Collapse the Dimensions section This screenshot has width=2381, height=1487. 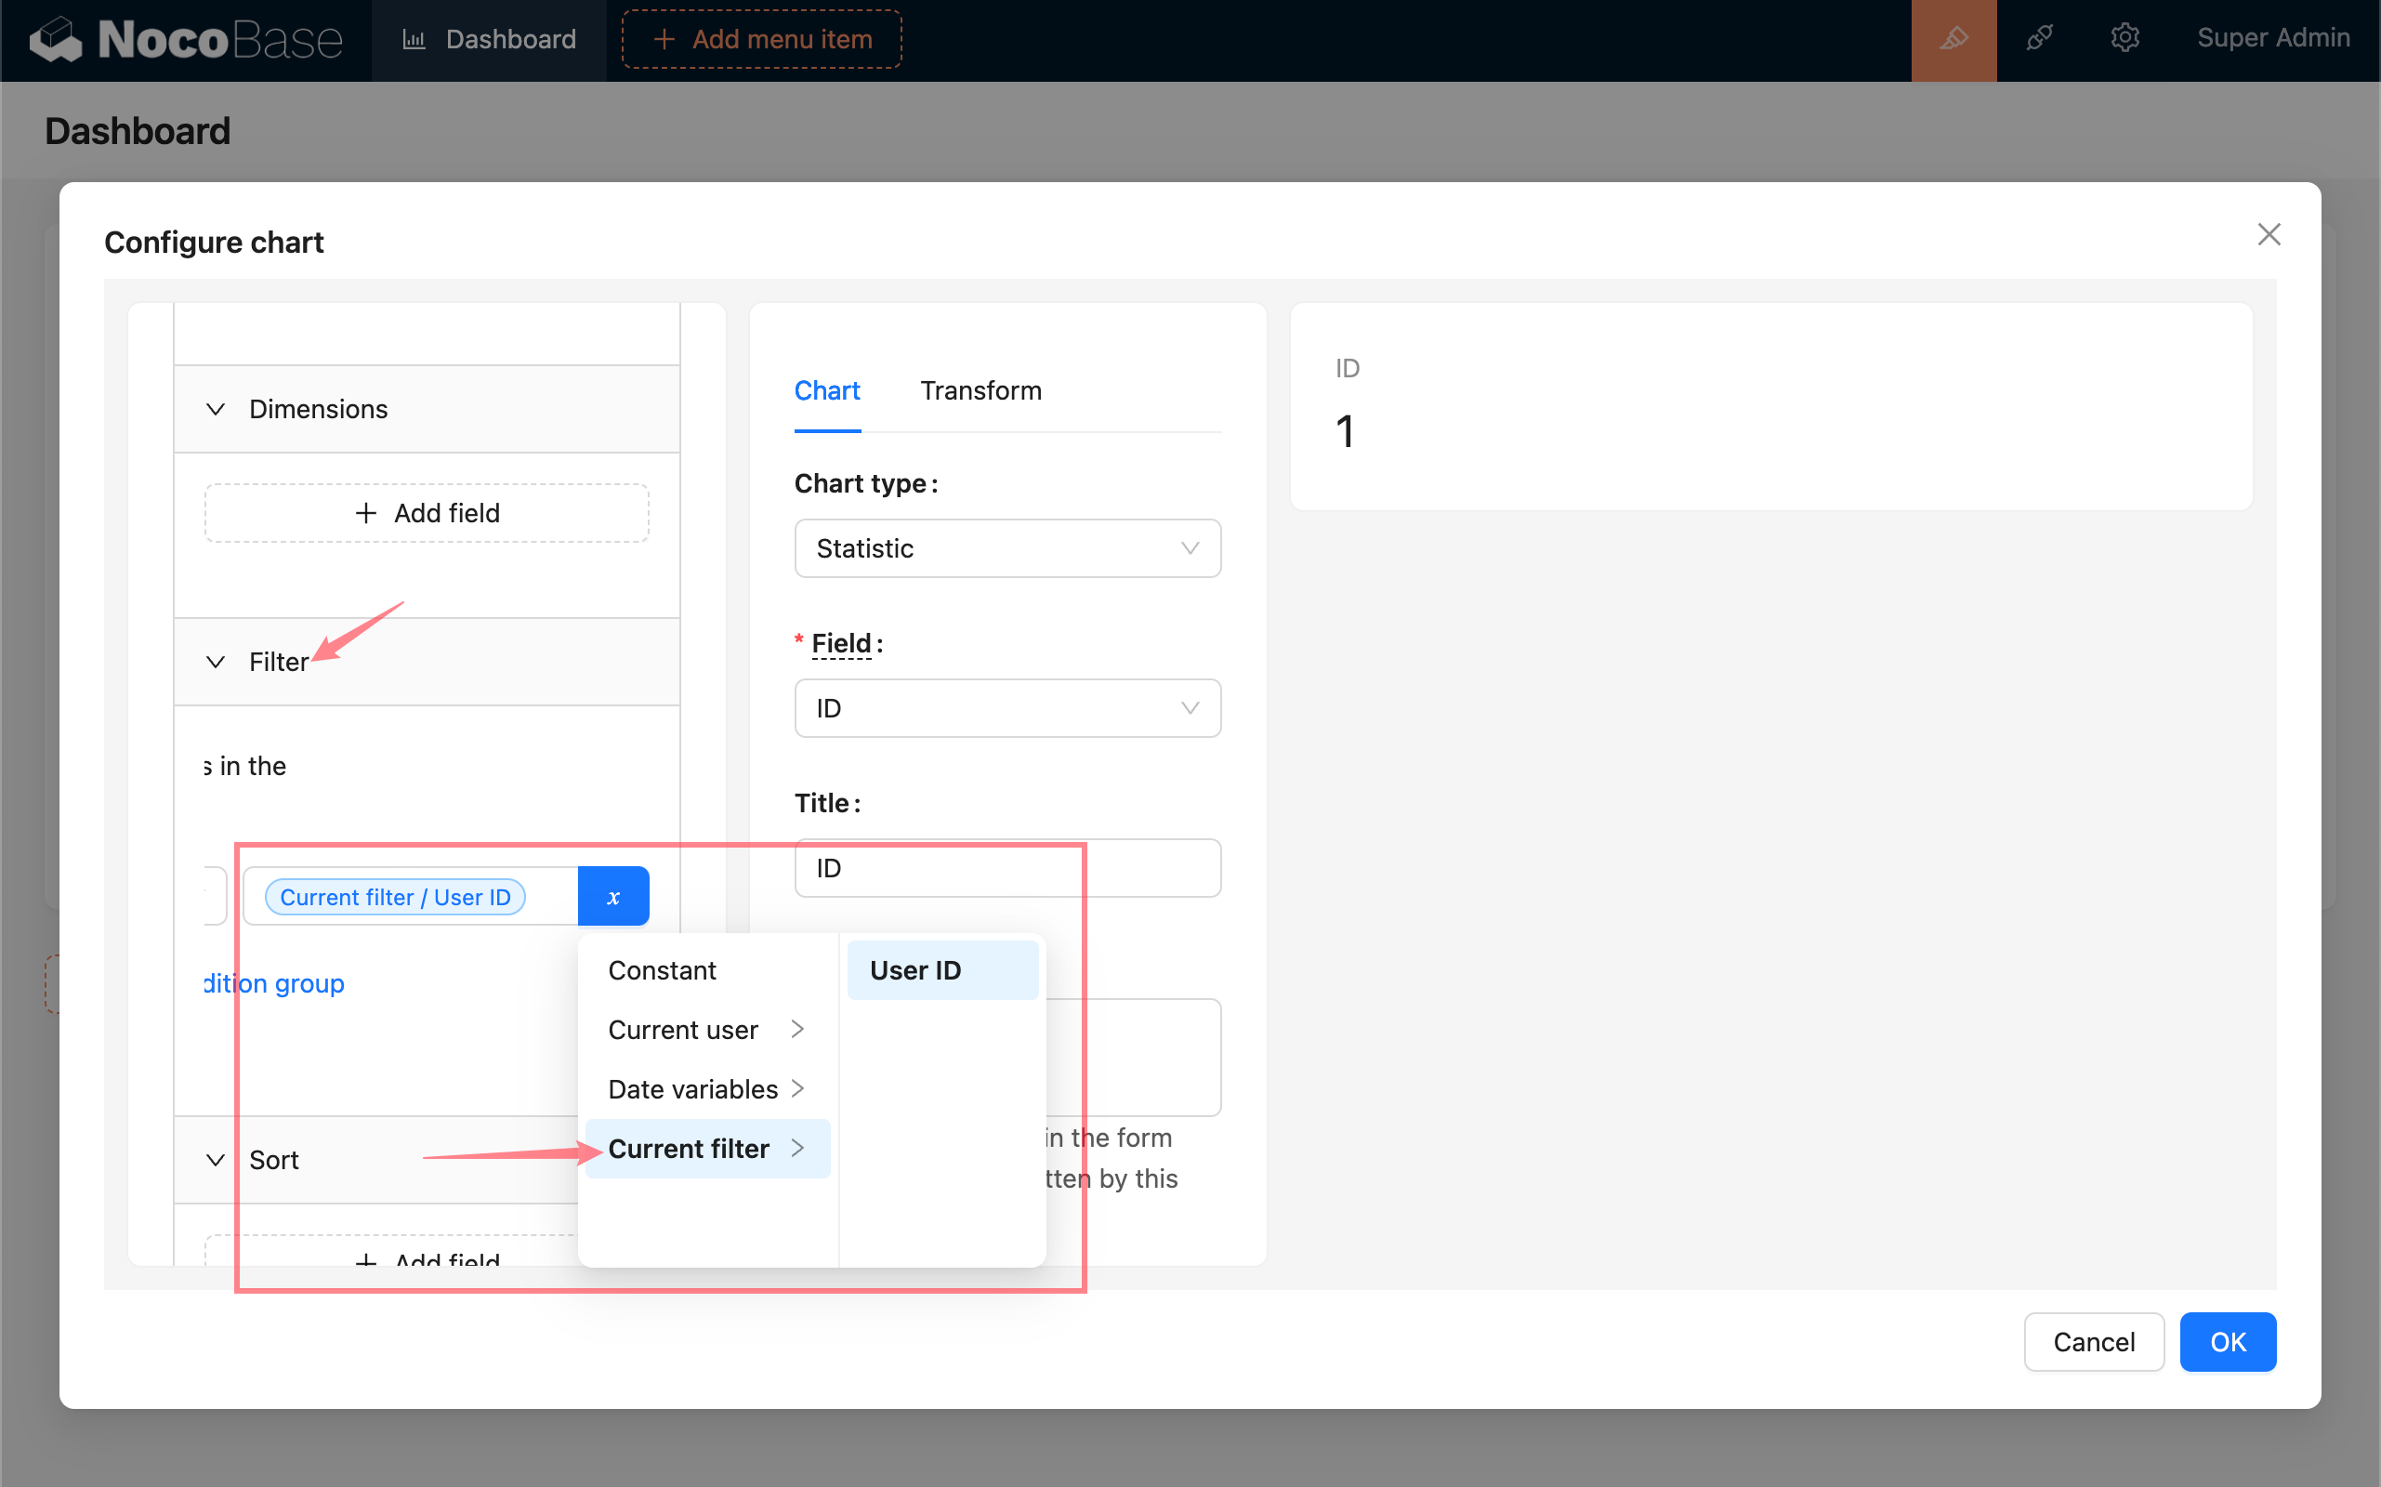click(x=216, y=409)
